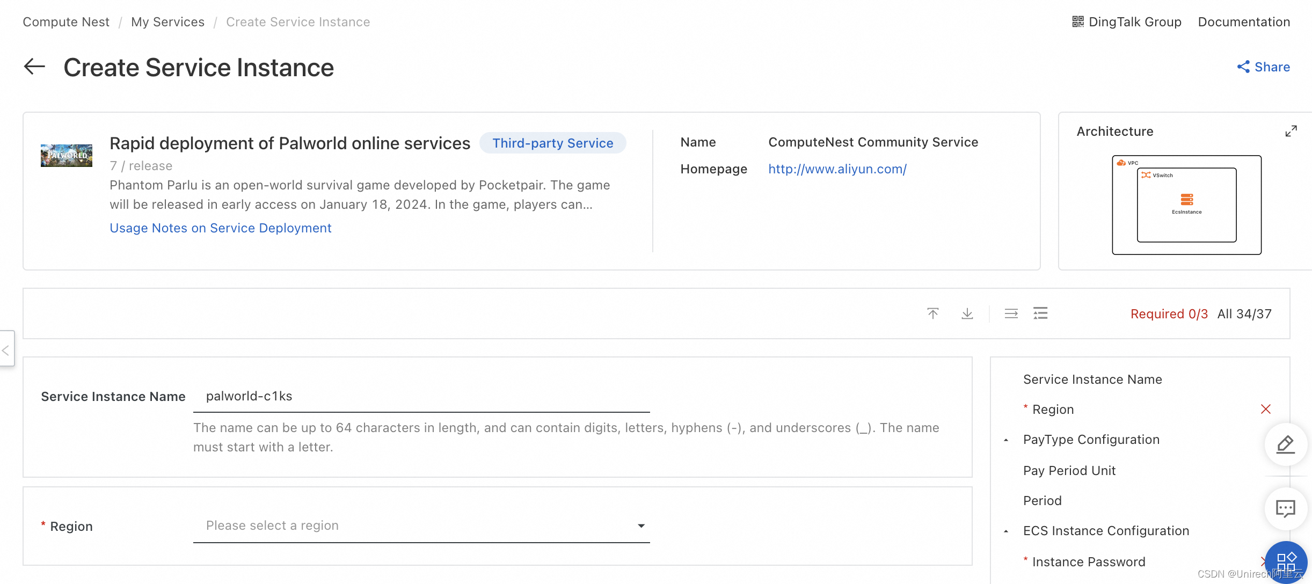This screenshot has width=1312, height=584.
Task: Go back with the left arrow icon
Action: click(34, 67)
